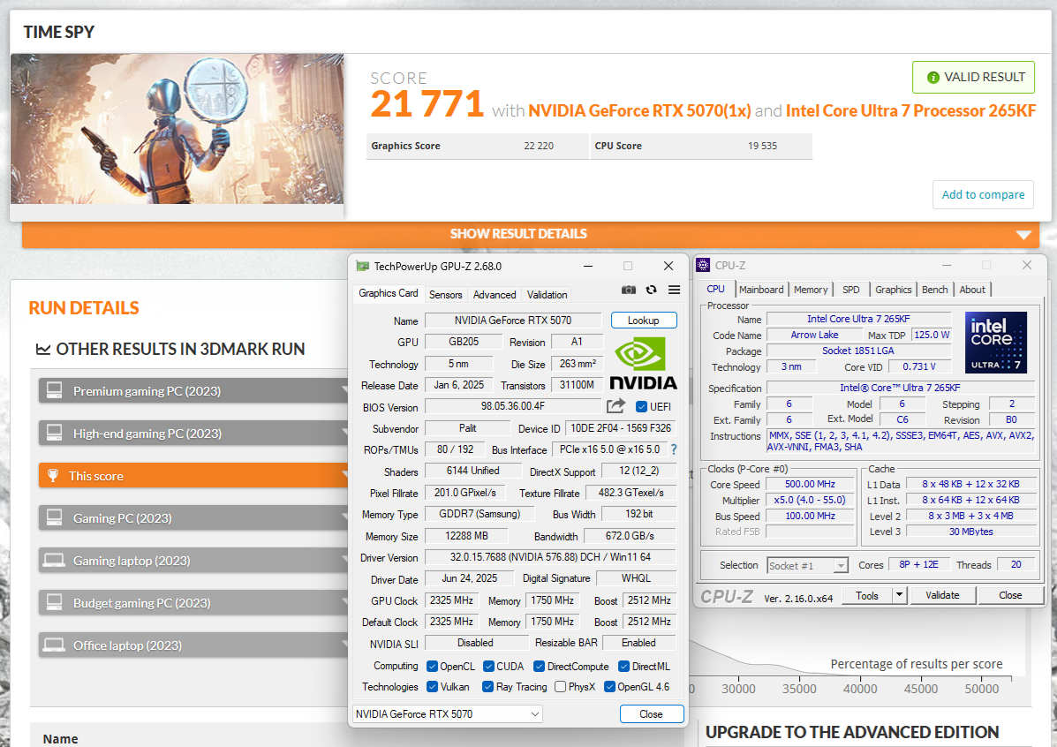
Task: Enable the PhysX checkbox
Action: (560, 687)
